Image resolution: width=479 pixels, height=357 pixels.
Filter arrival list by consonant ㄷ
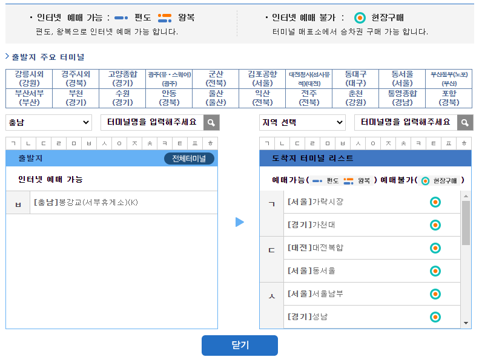pos(297,143)
